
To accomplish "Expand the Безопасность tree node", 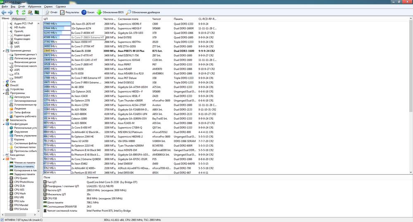I will (4, 120).
